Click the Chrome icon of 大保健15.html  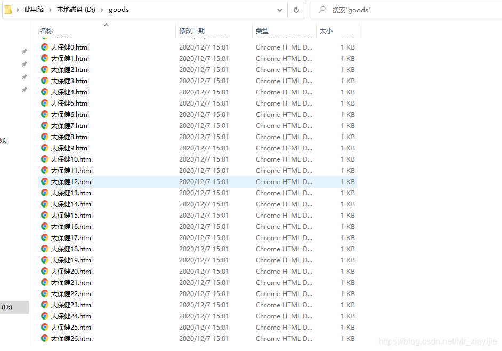(45, 216)
